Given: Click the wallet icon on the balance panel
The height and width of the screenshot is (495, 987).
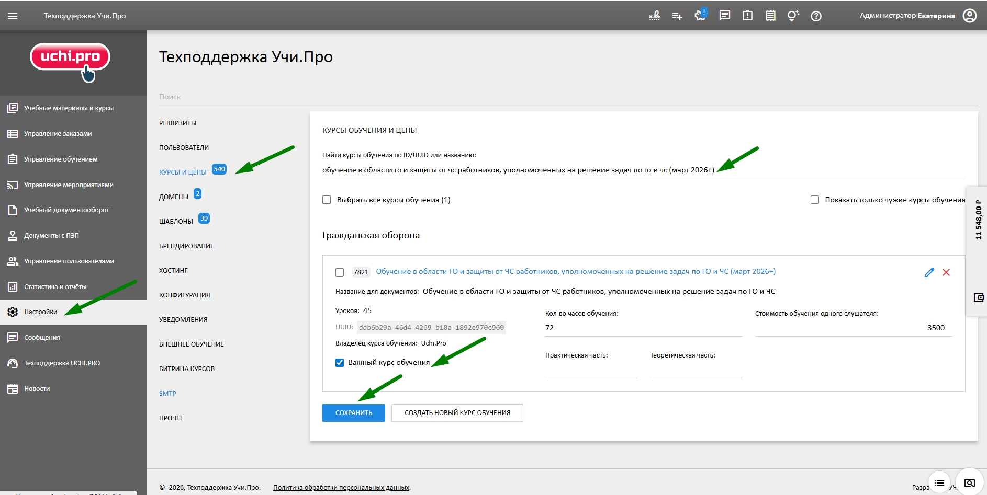Looking at the screenshot, I should [x=979, y=297].
